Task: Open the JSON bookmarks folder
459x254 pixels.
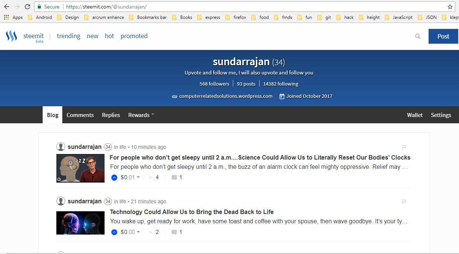Action: [427, 17]
